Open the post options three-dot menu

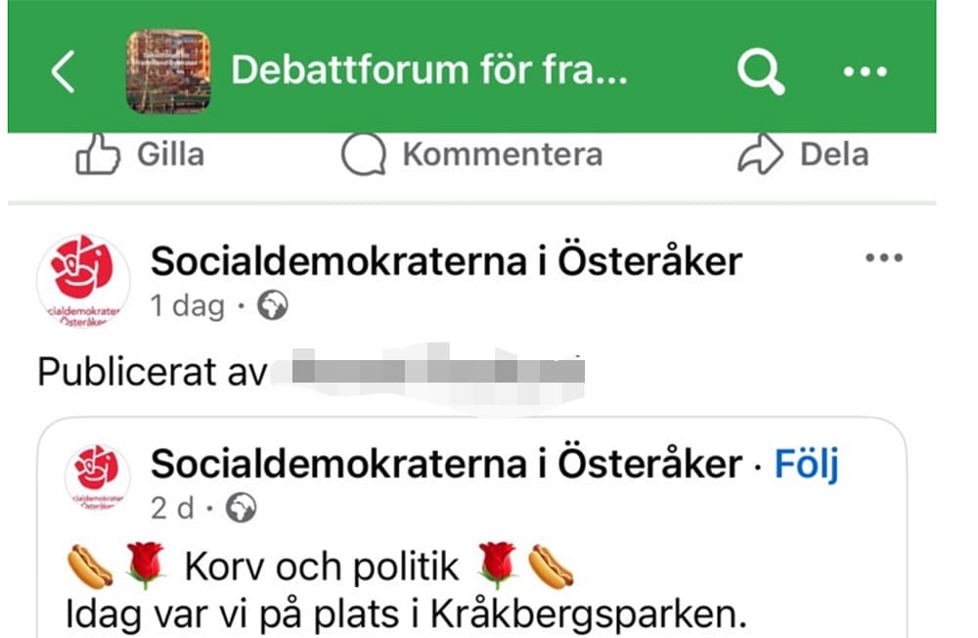click(884, 258)
